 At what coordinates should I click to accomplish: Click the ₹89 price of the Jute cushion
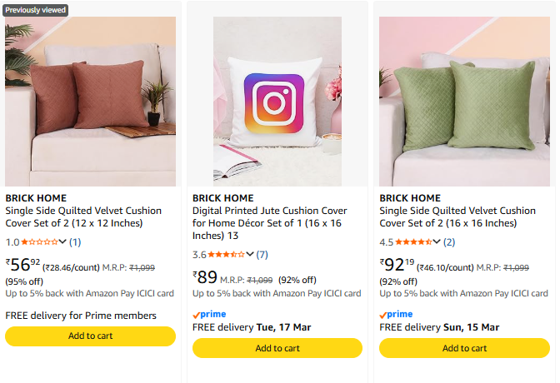pyautogui.click(x=205, y=277)
